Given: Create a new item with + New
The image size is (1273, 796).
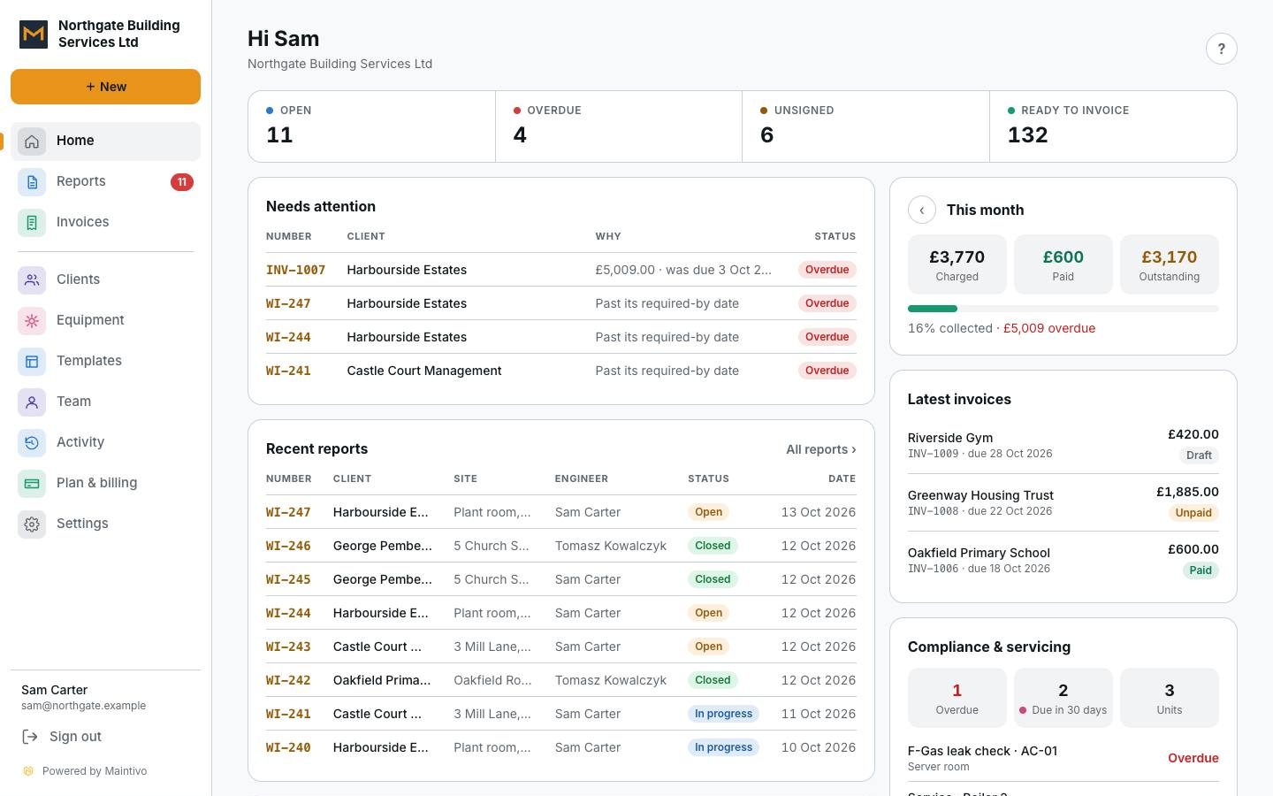Looking at the screenshot, I should (x=105, y=87).
